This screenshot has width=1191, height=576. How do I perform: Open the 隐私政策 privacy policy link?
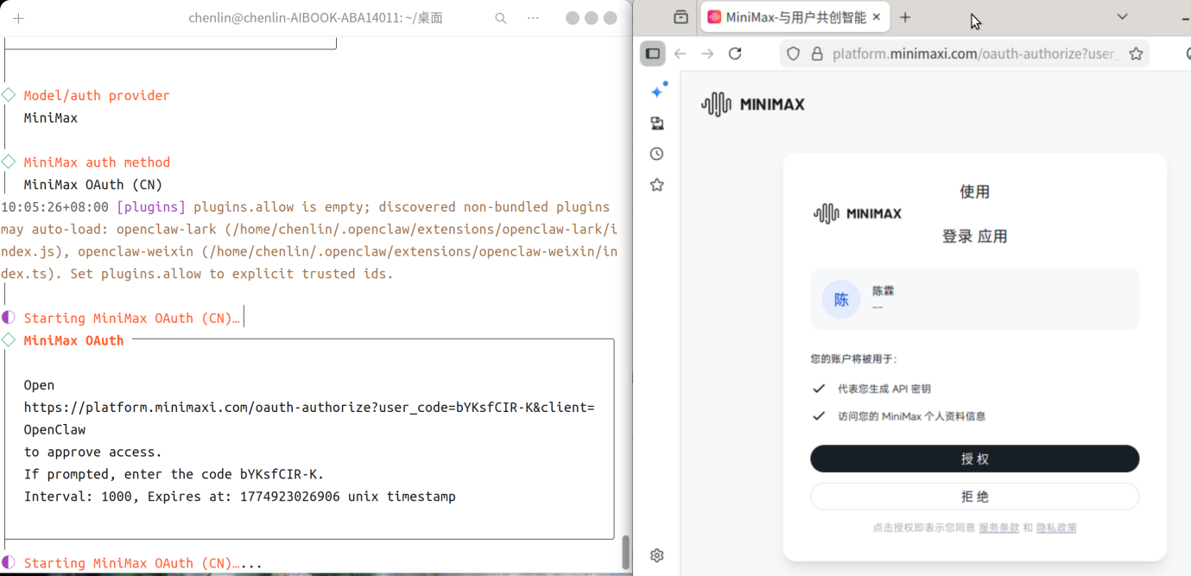click(1056, 528)
